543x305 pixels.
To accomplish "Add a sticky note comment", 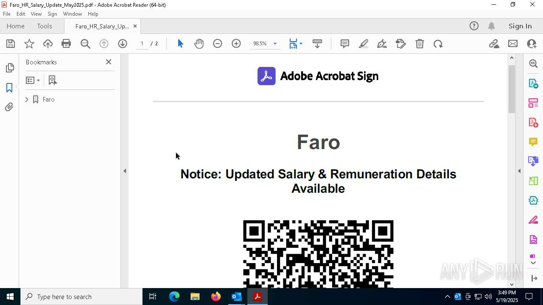I will coord(345,44).
